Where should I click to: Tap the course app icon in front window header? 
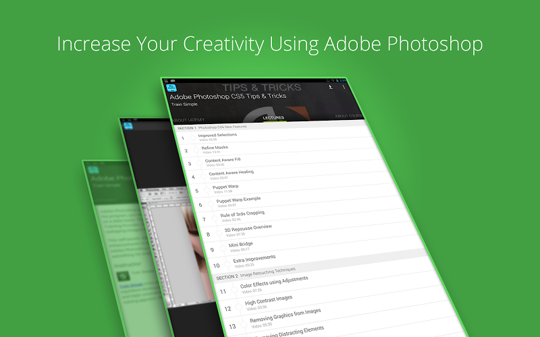(171, 88)
